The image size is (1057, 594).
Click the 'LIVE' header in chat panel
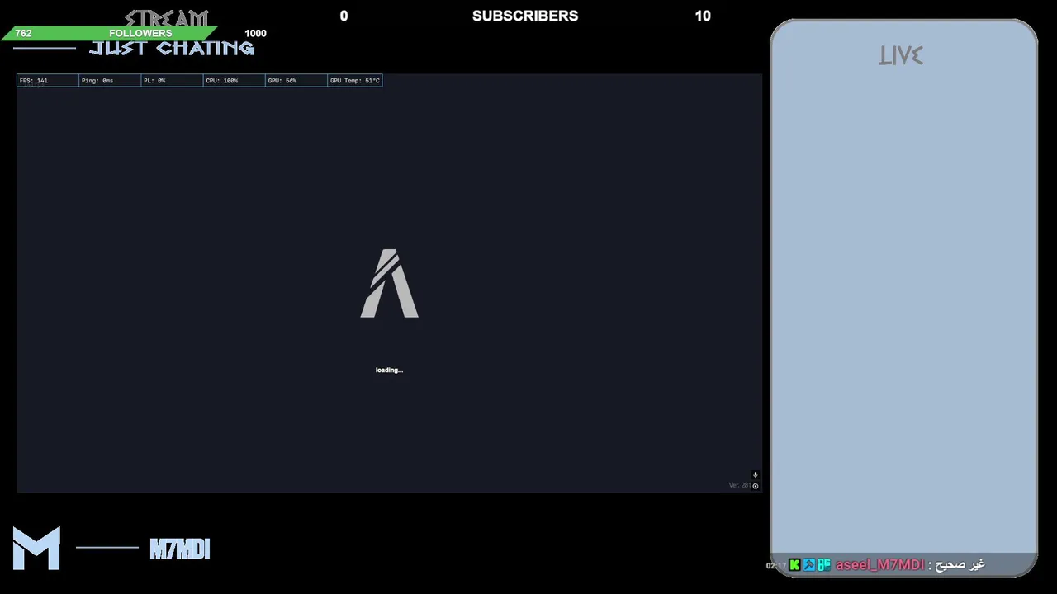(901, 56)
